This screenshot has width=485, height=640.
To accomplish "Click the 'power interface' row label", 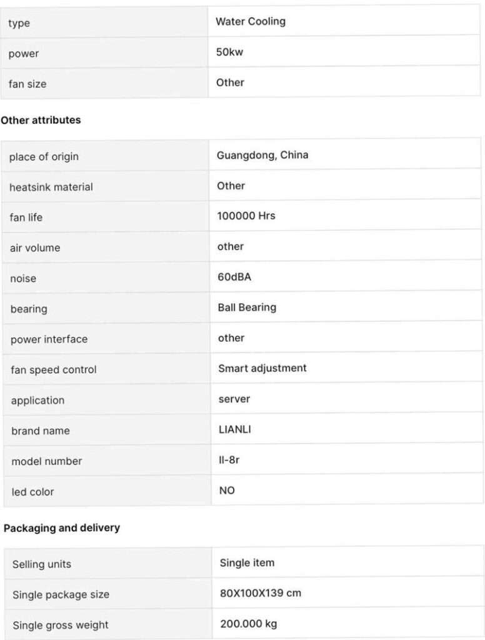I will pyautogui.click(x=49, y=339).
